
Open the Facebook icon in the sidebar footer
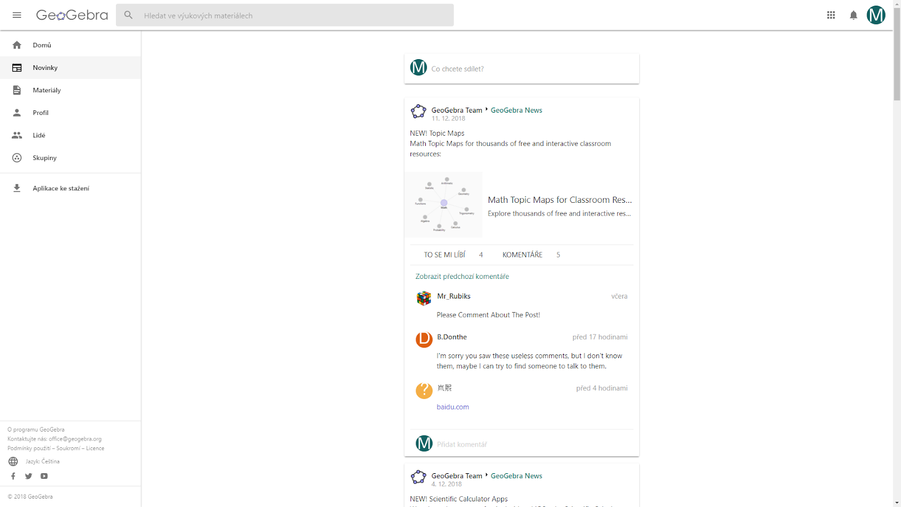coord(13,476)
